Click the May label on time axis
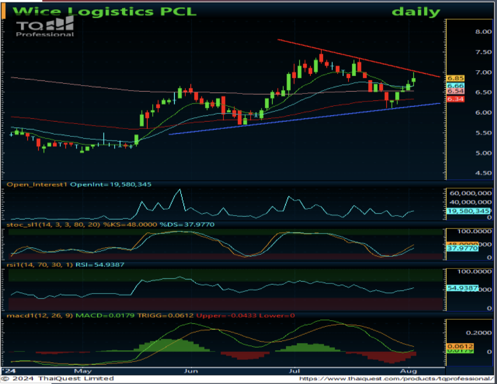This screenshot has height=384, width=497. coord(83,371)
